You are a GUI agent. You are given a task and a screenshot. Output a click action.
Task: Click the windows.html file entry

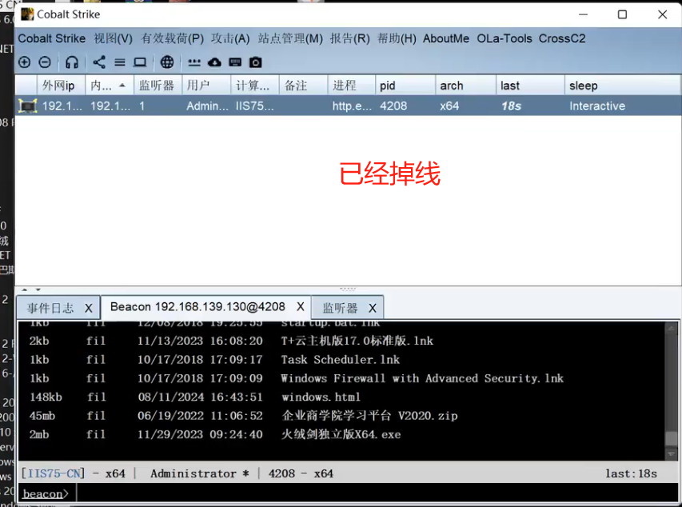(321, 397)
